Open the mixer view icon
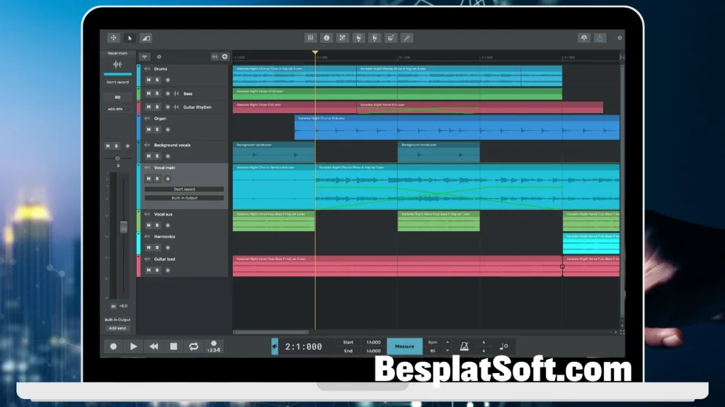This screenshot has width=725, height=407. point(310,37)
